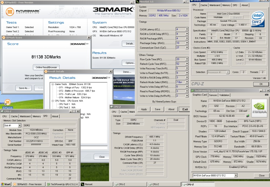Select GT1 - Wings of Fury result row
This screenshot has height=187, width=270.
[x=75, y=87]
